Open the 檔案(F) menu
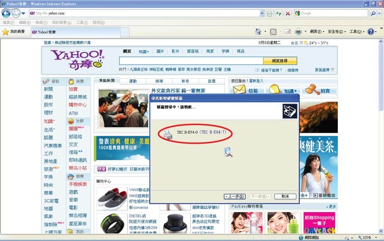The height and width of the screenshot is (241, 384). point(8,23)
